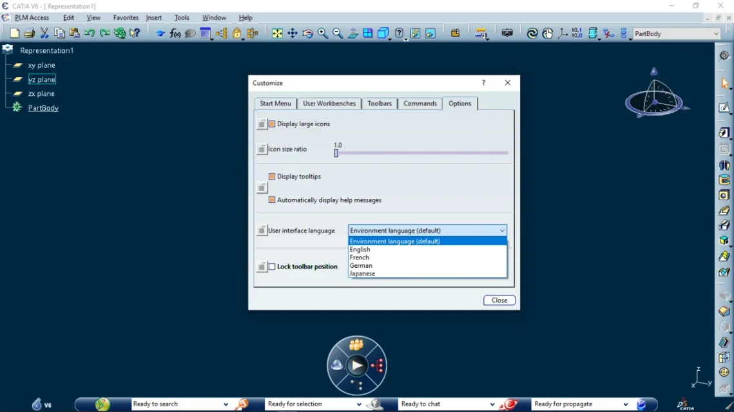Click the Icon size ratio slider handle
Viewport: 734px width, 412px height.
click(x=336, y=153)
